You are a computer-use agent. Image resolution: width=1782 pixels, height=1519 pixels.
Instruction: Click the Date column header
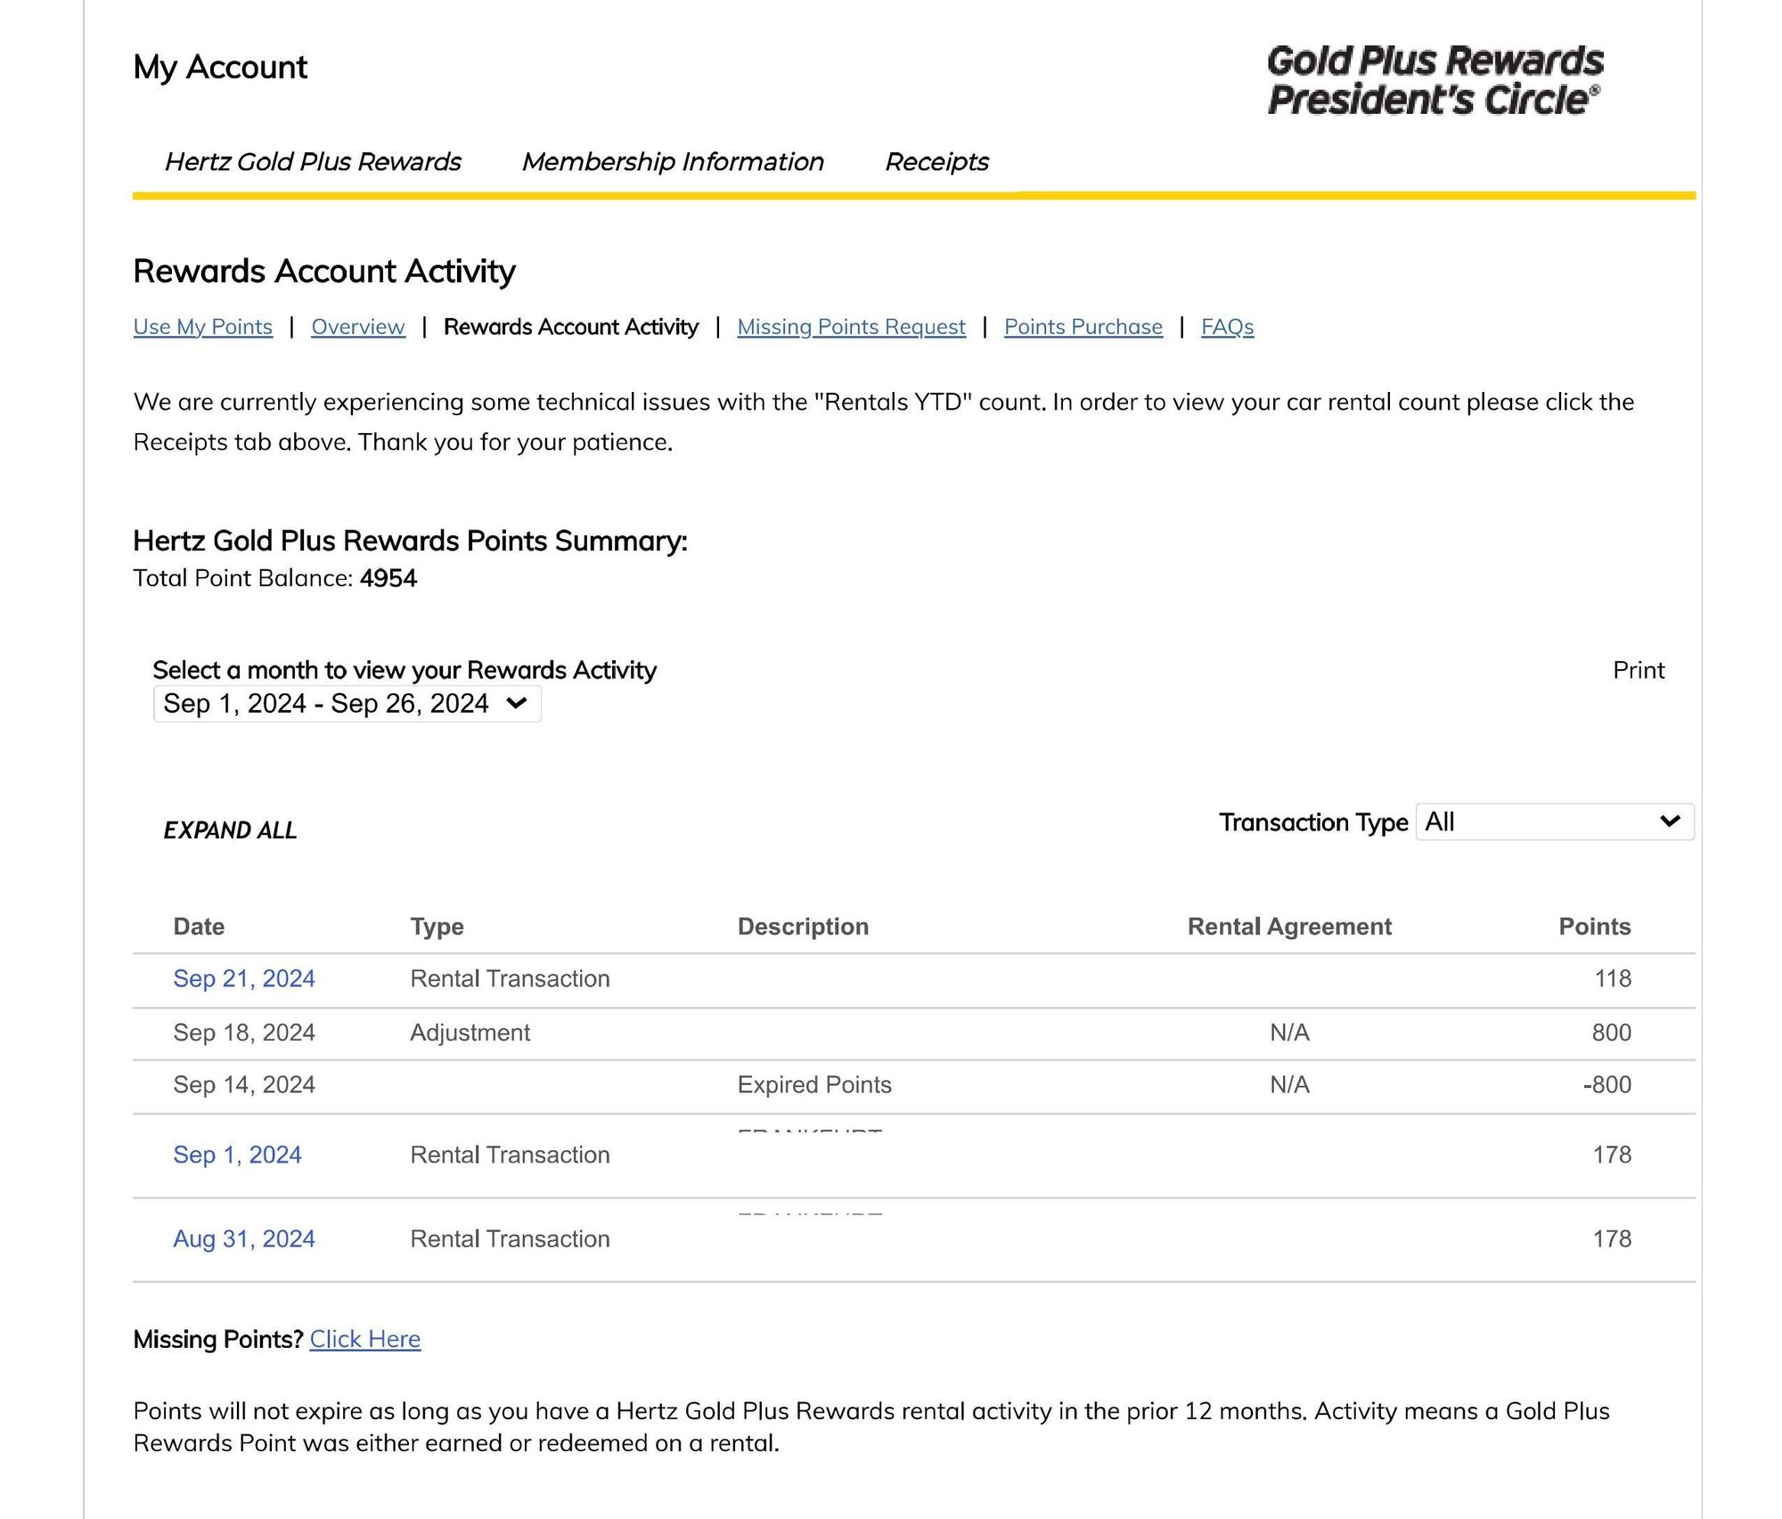point(199,927)
